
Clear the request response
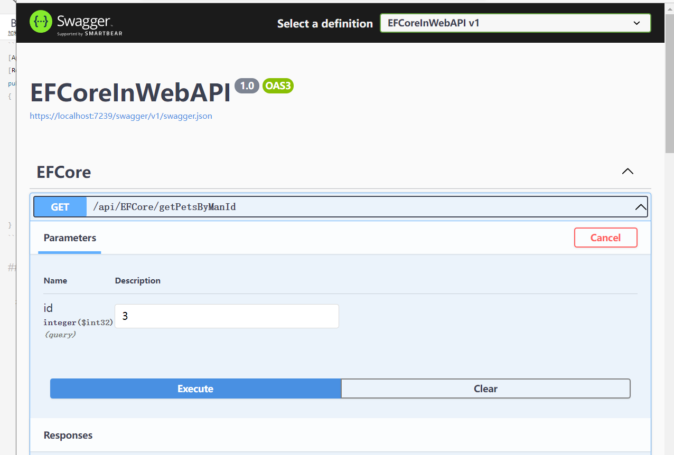(485, 388)
